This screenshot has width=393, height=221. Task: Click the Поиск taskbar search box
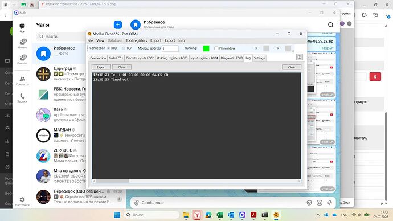coord(152,215)
